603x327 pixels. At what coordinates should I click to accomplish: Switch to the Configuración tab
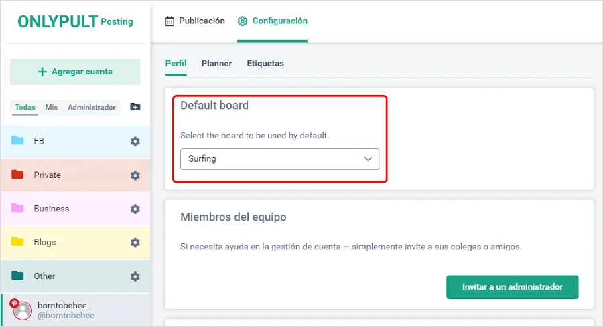coord(272,21)
